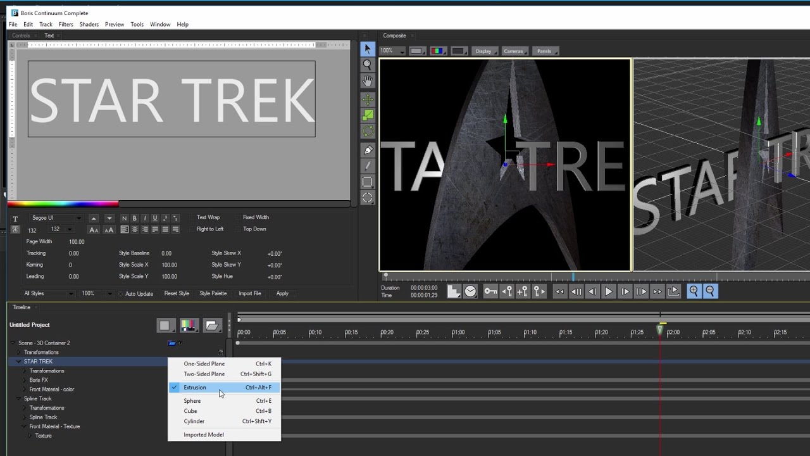This screenshot has height=456, width=810.
Task: Center align the text
Action: coord(135,229)
